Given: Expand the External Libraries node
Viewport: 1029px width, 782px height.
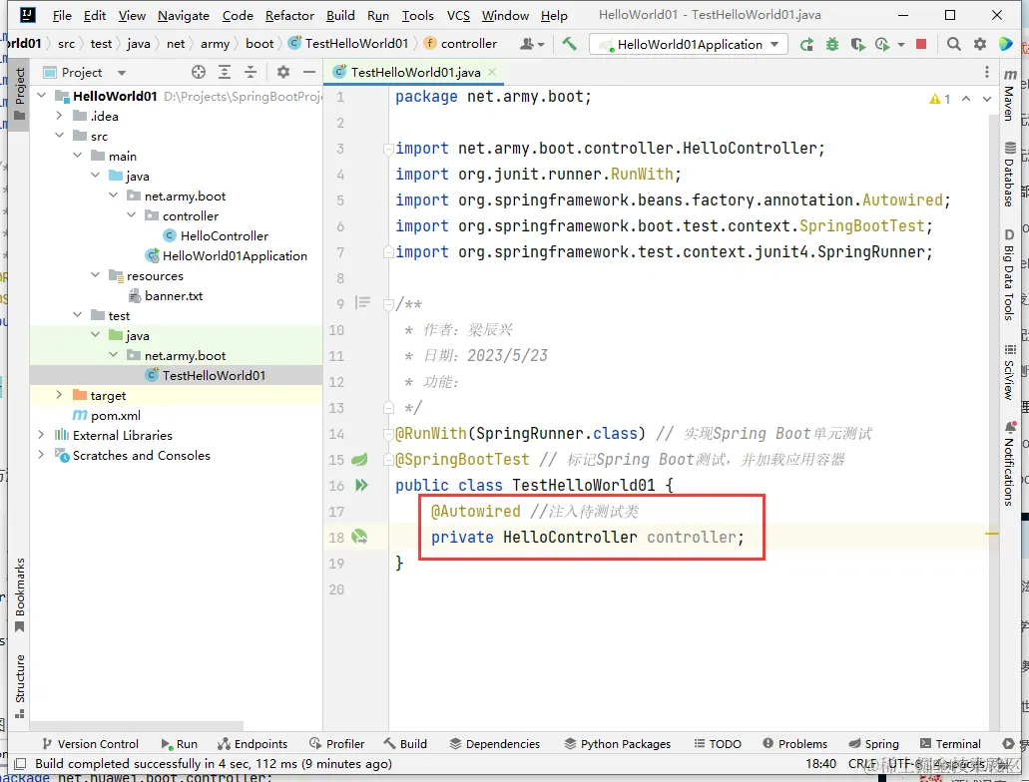Looking at the screenshot, I should point(41,435).
